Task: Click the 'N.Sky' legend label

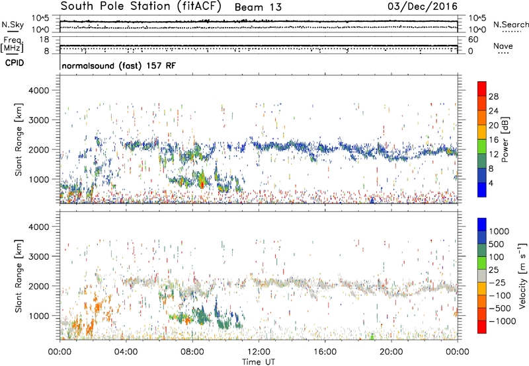Action: click(x=13, y=24)
